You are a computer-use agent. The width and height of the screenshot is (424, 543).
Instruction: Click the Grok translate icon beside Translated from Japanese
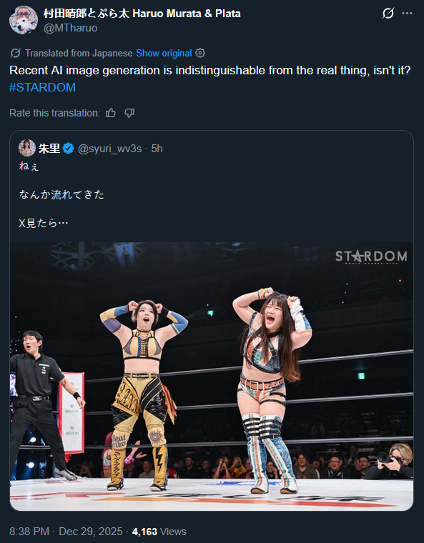(15, 53)
